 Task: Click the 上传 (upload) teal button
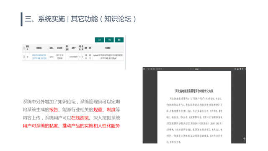coord(100,40)
